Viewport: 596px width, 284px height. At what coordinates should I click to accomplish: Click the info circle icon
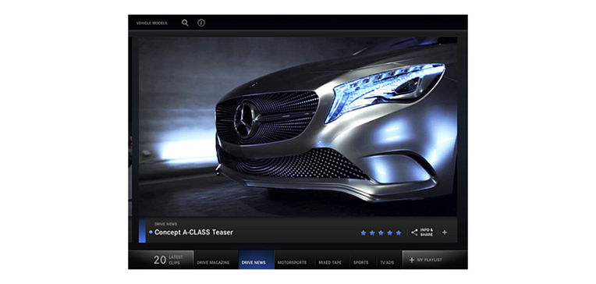coord(201,23)
